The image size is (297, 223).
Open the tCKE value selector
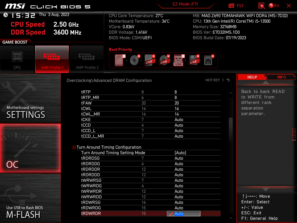[179, 119]
